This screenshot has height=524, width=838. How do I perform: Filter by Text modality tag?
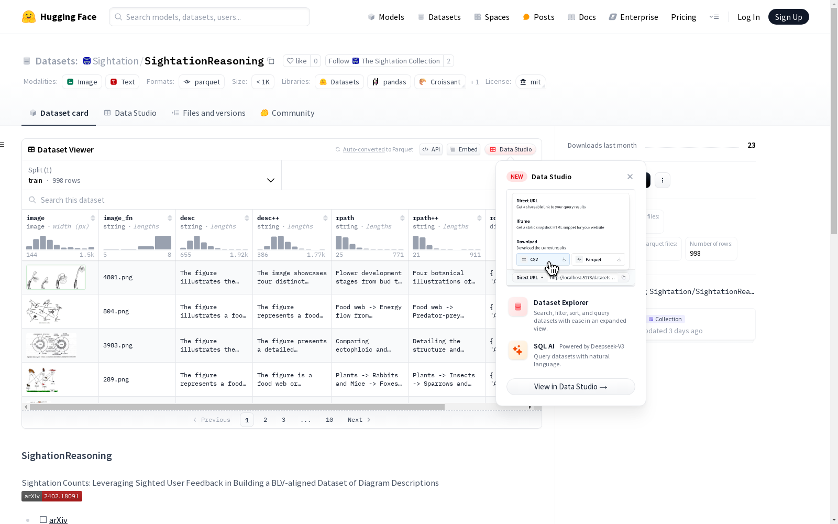(123, 82)
